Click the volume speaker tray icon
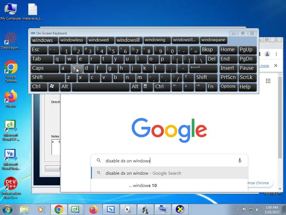 point(258,210)
